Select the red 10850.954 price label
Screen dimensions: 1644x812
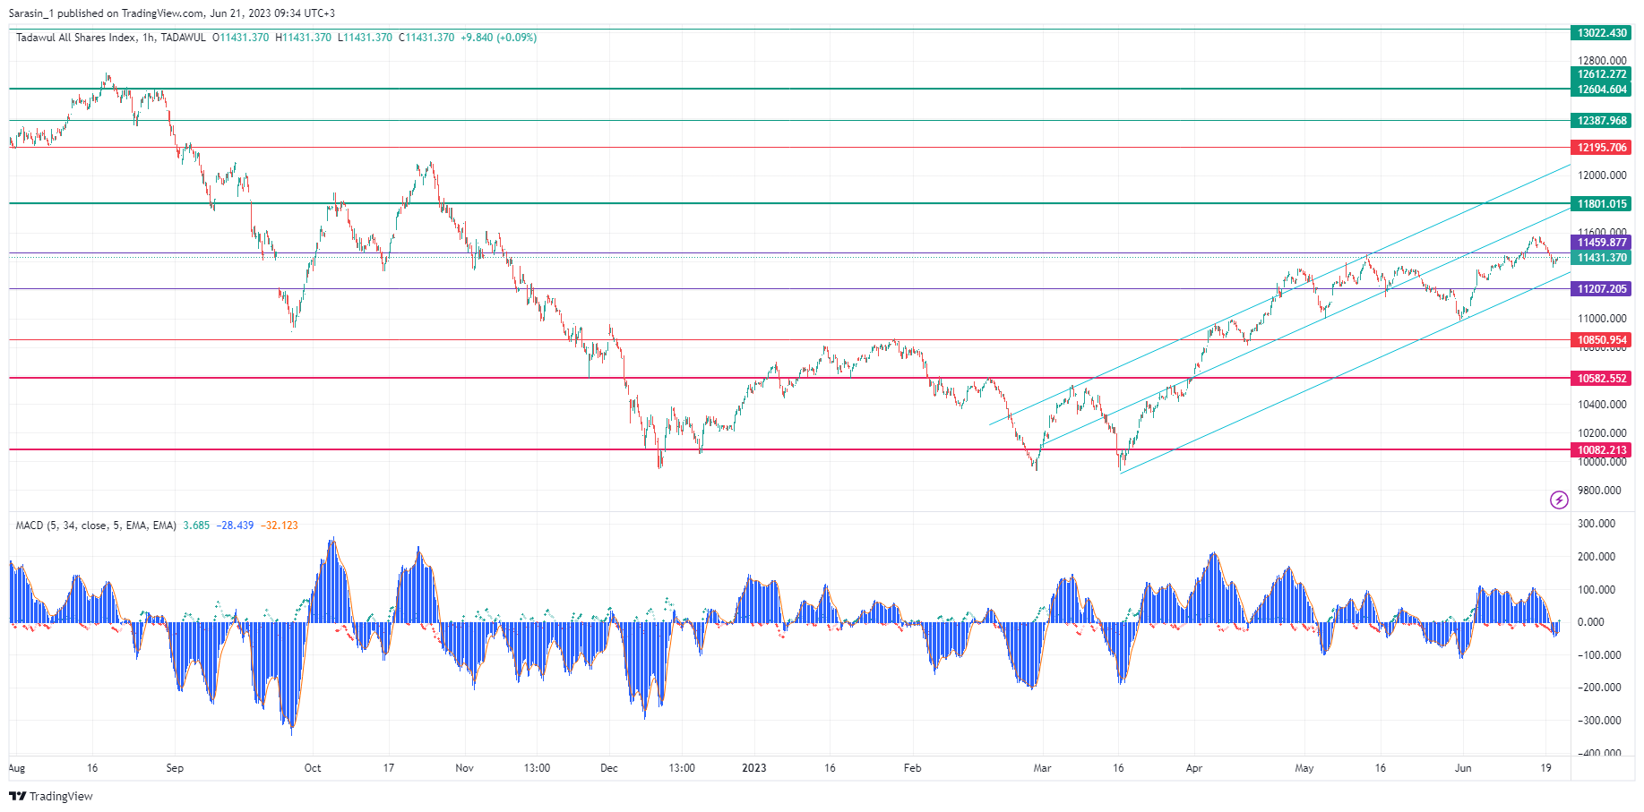pos(1602,340)
